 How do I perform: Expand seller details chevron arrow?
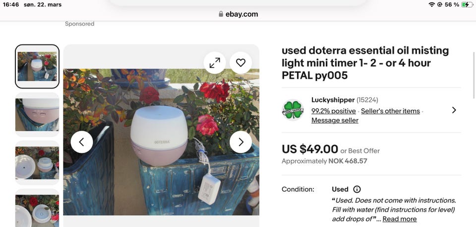tap(454, 110)
